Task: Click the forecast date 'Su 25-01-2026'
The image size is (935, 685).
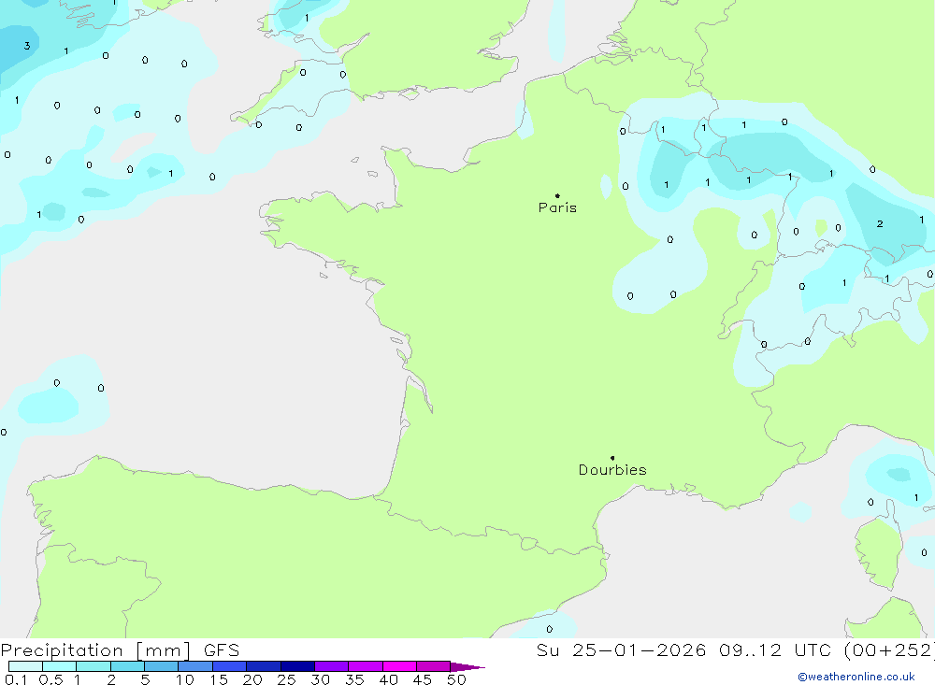Action: [x=621, y=649]
